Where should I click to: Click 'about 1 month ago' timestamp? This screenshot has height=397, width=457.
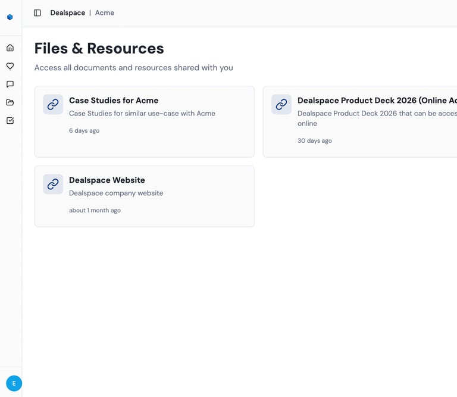95,211
